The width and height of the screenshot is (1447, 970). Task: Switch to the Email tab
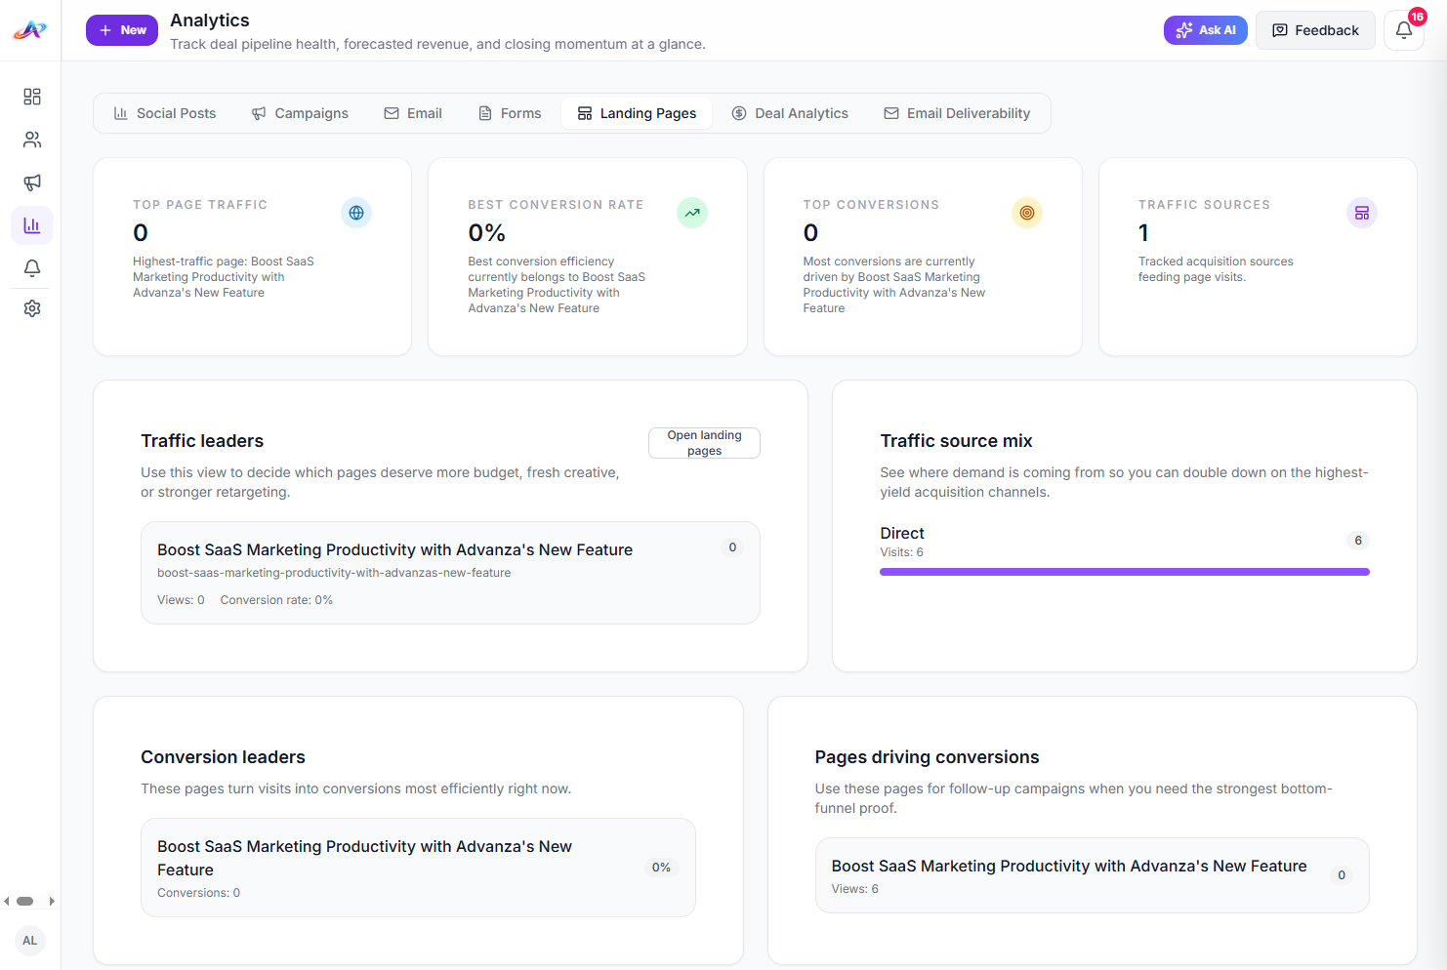(x=413, y=113)
